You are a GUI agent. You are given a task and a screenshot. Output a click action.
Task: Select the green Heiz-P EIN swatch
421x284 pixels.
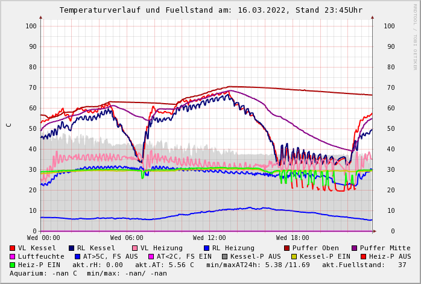[12, 265]
